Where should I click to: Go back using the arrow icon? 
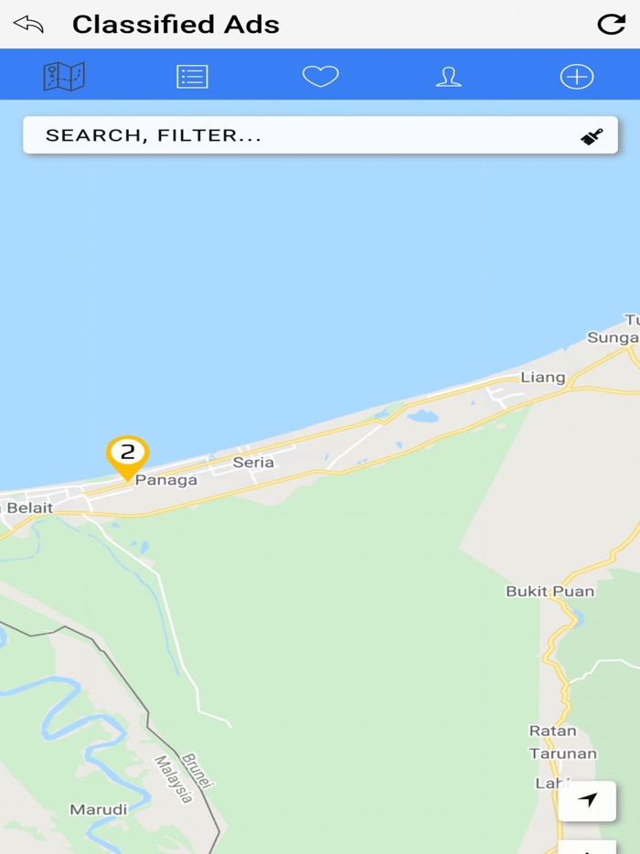pos(28,25)
